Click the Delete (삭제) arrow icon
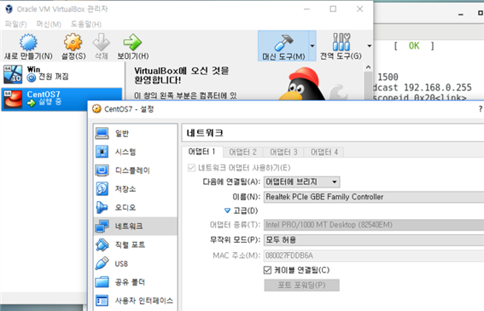The height and width of the screenshot is (311, 484). coord(102,42)
